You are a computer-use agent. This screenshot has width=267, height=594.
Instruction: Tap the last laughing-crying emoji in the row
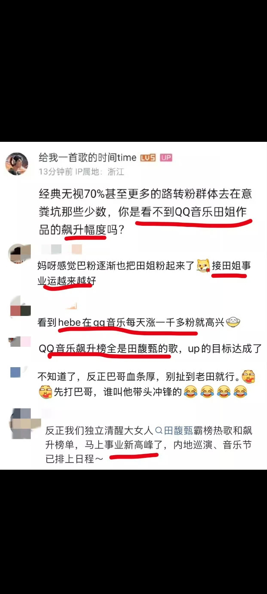click(240, 392)
